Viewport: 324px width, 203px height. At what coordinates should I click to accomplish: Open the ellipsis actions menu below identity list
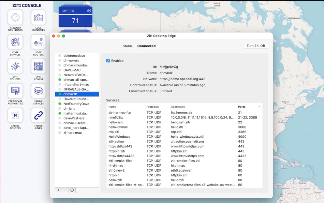(x=72, y=190)
